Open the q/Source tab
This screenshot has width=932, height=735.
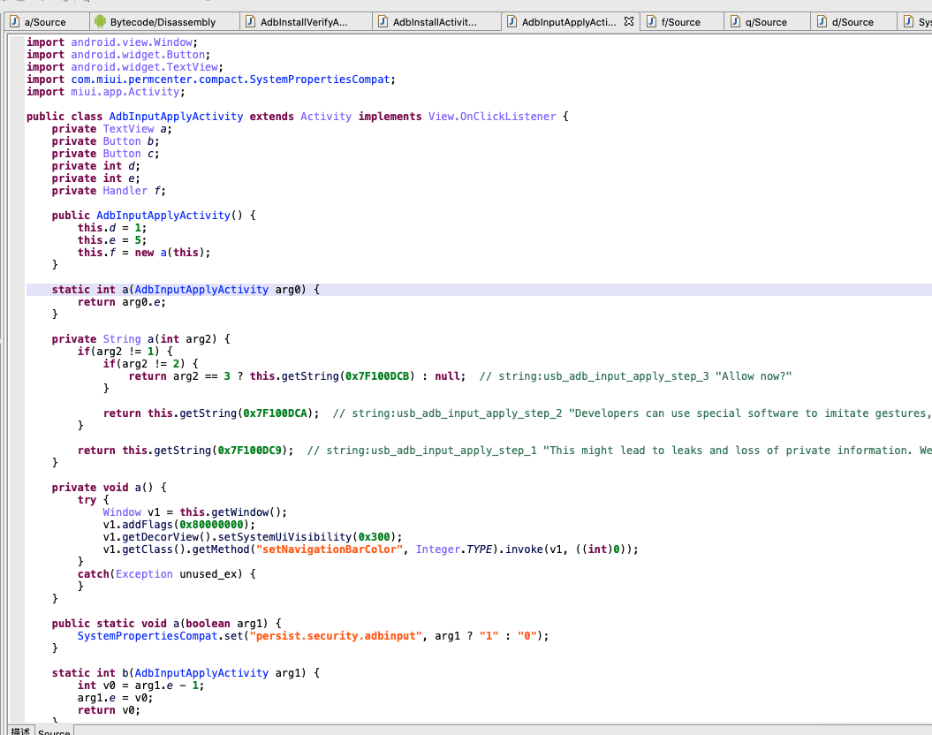coord(766,22)
